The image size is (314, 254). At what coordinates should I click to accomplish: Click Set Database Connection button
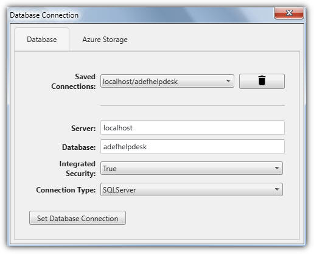pos(77,218)
